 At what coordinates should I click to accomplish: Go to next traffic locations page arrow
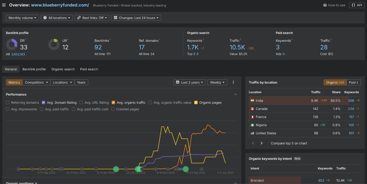point(261,143)
